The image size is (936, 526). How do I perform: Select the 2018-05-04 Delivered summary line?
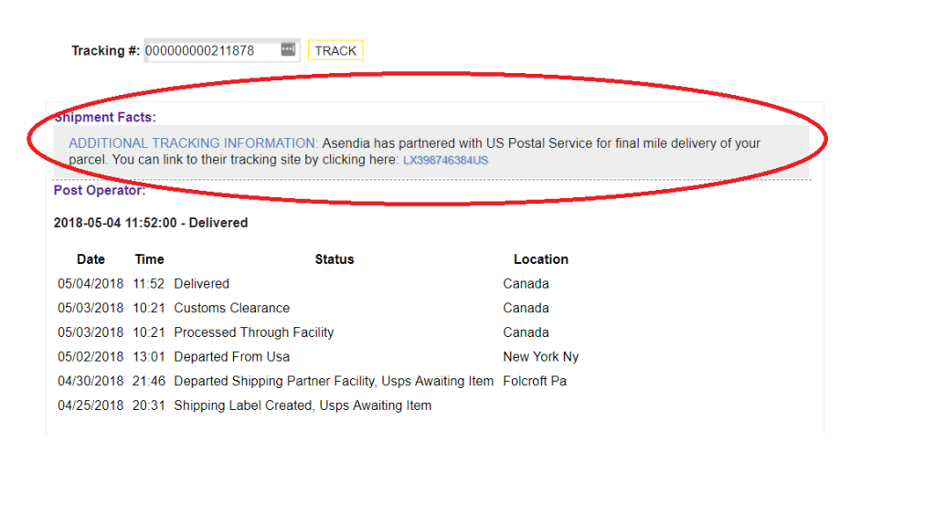151,223
